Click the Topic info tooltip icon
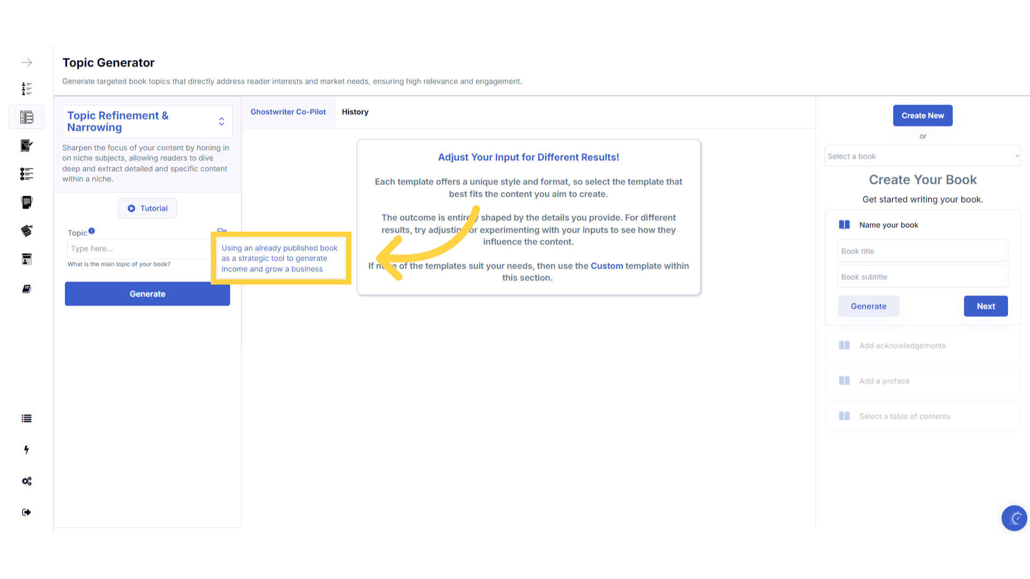Screen dimensions: 1030x579 pos(92,231)
